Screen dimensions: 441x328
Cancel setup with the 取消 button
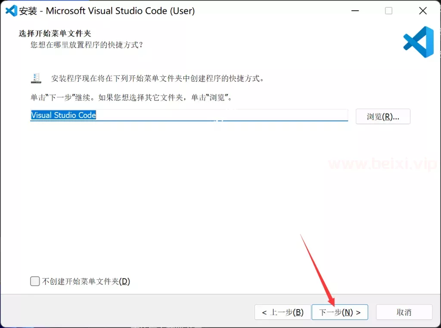click(404, 312)
